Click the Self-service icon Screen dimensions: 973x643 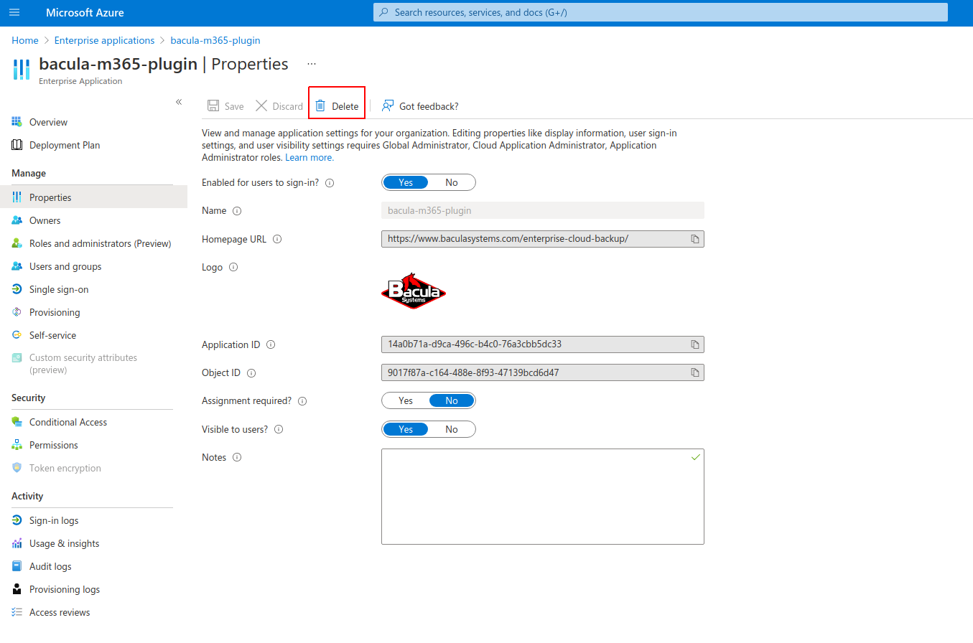17,335
